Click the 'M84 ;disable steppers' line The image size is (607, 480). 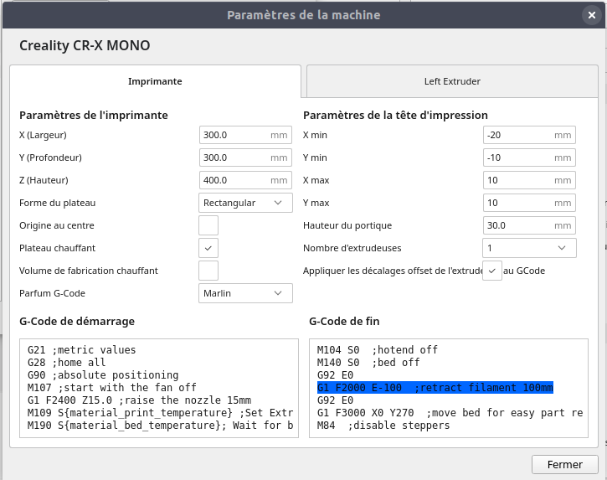point(383,426)
